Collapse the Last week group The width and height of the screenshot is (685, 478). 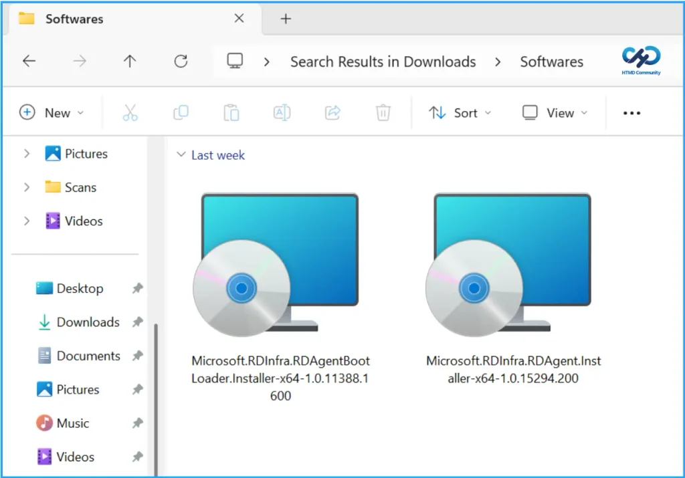pyautogui.click(x=181, y=154)
